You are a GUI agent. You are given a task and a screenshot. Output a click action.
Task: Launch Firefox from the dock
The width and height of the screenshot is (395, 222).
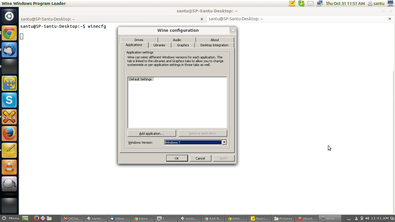click(x=9, y=134)
